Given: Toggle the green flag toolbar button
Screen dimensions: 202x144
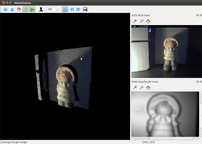Looking at the screenshot, I should pos(26,9).
